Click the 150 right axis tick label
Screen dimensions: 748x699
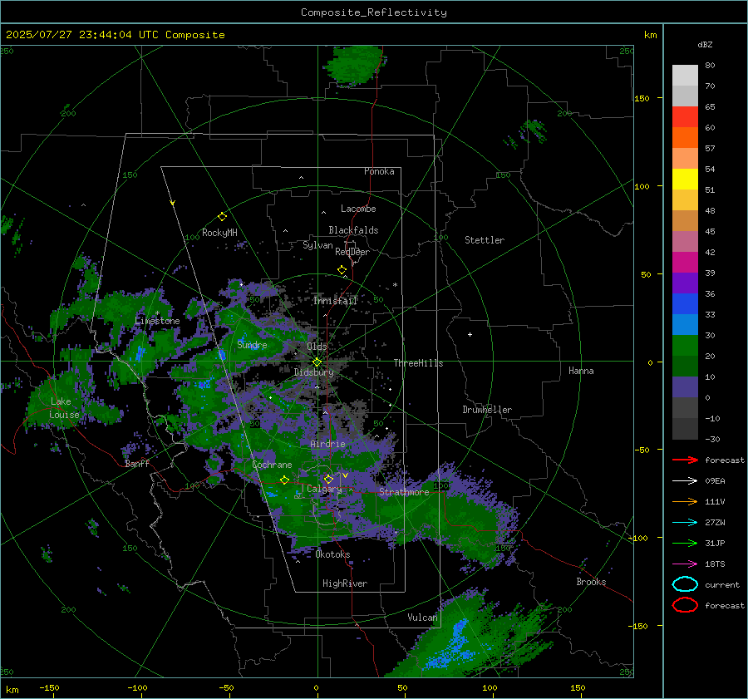(642, 98)
